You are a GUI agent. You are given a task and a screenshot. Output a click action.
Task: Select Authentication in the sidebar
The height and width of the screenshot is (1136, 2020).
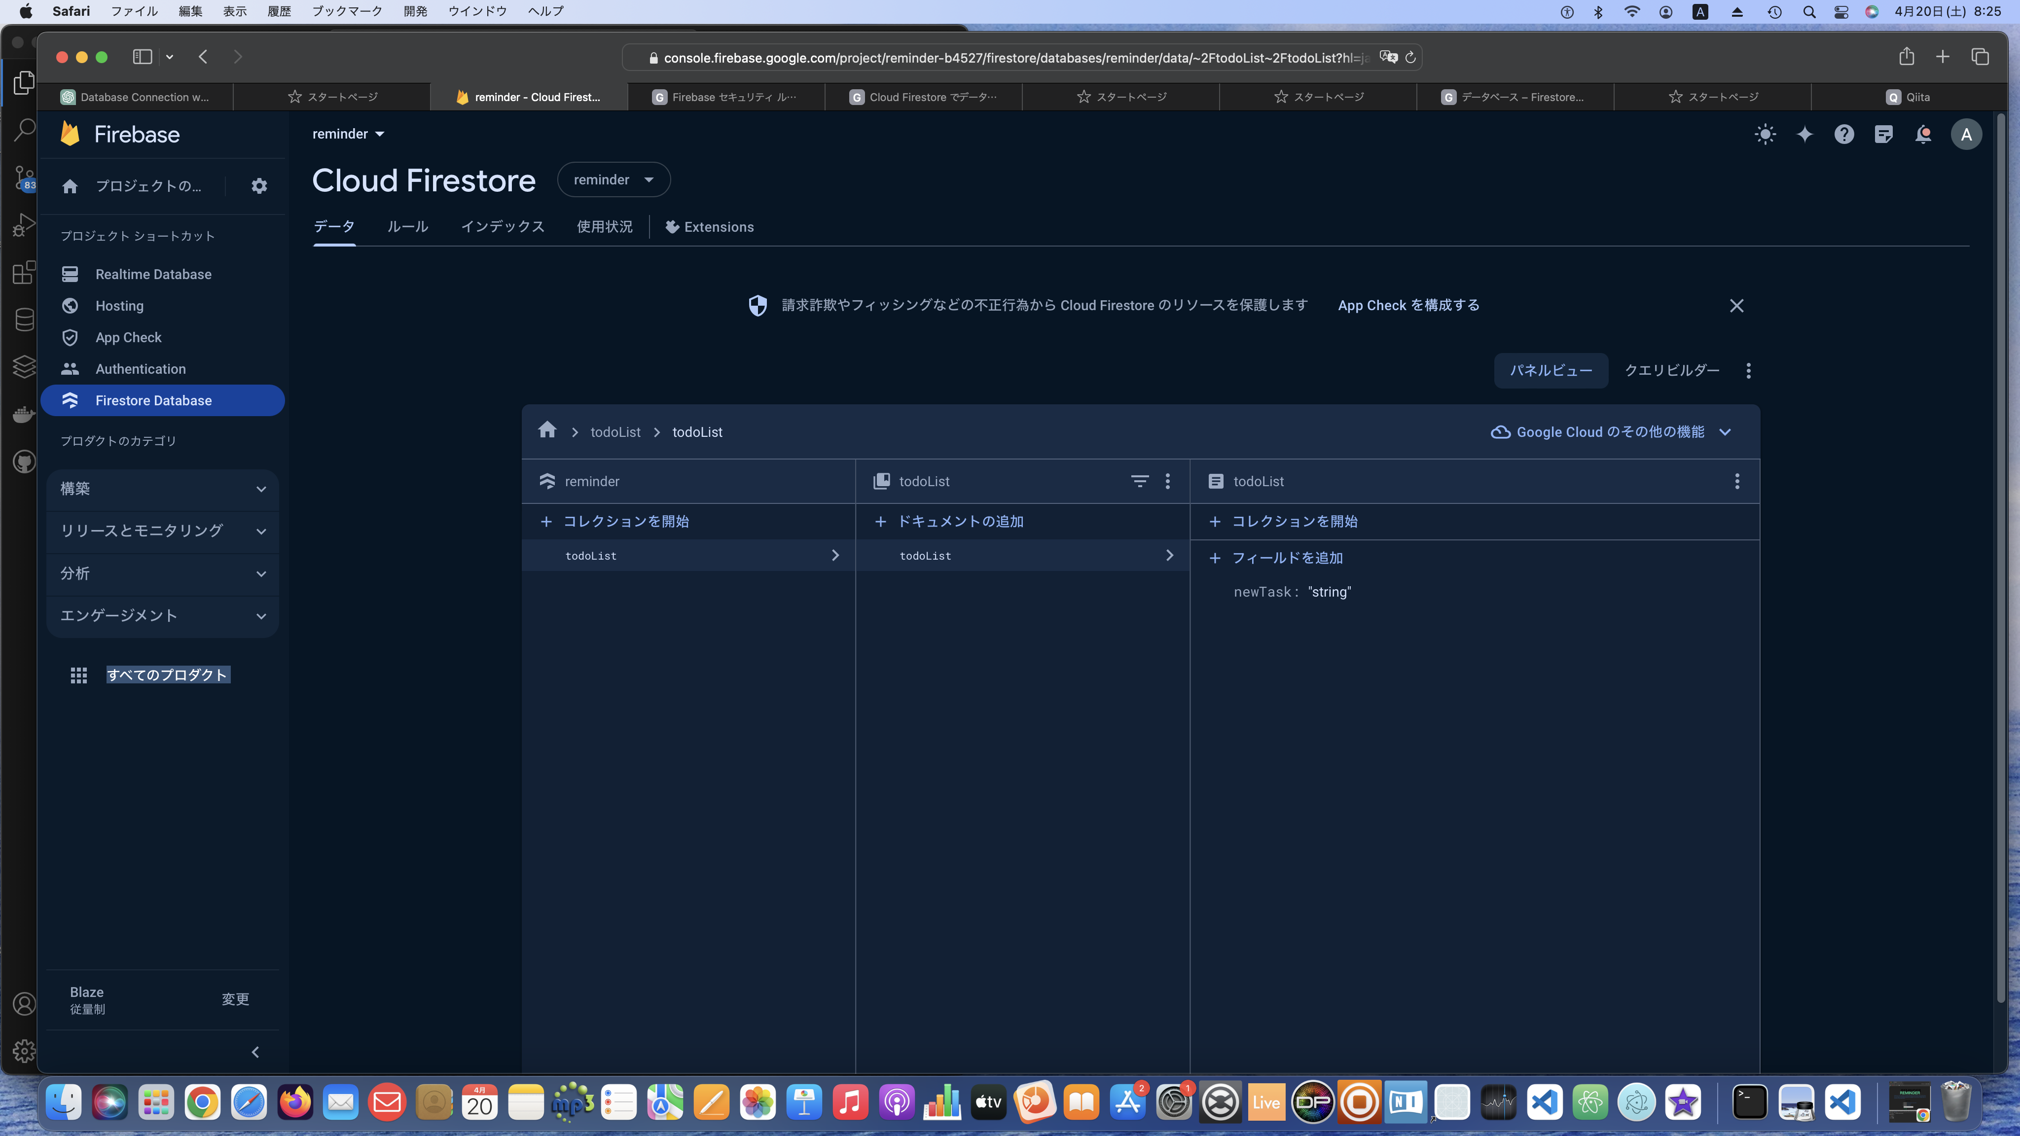[141, 368]
